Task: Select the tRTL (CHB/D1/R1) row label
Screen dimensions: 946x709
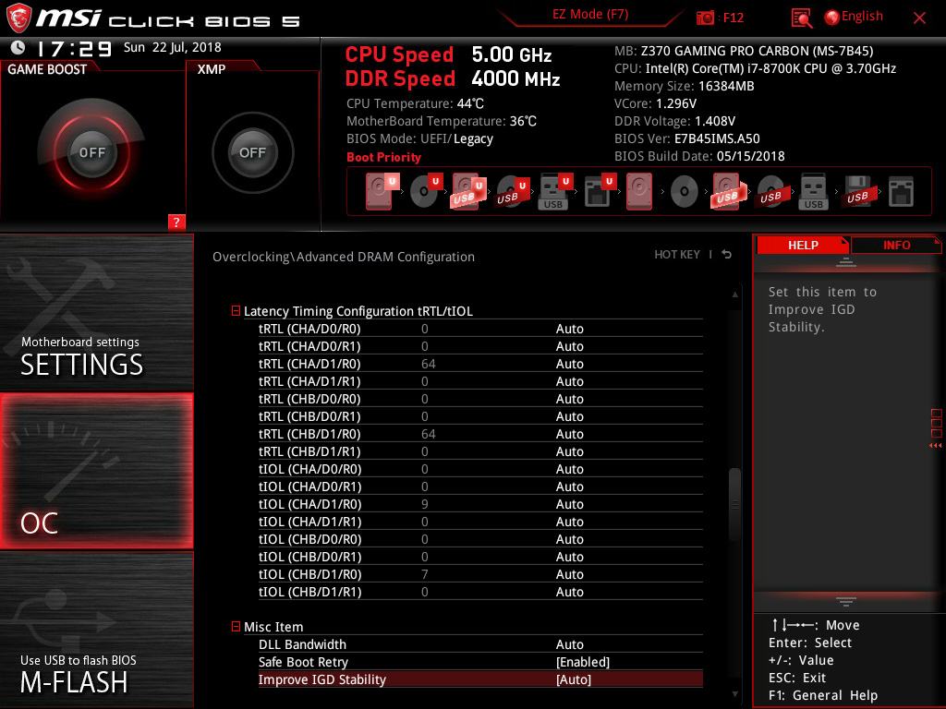Action: pos(309,451)
